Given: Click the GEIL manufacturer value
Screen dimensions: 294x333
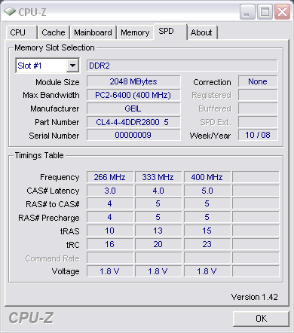Looking at the screenshot, I should [x=133, y=108].
